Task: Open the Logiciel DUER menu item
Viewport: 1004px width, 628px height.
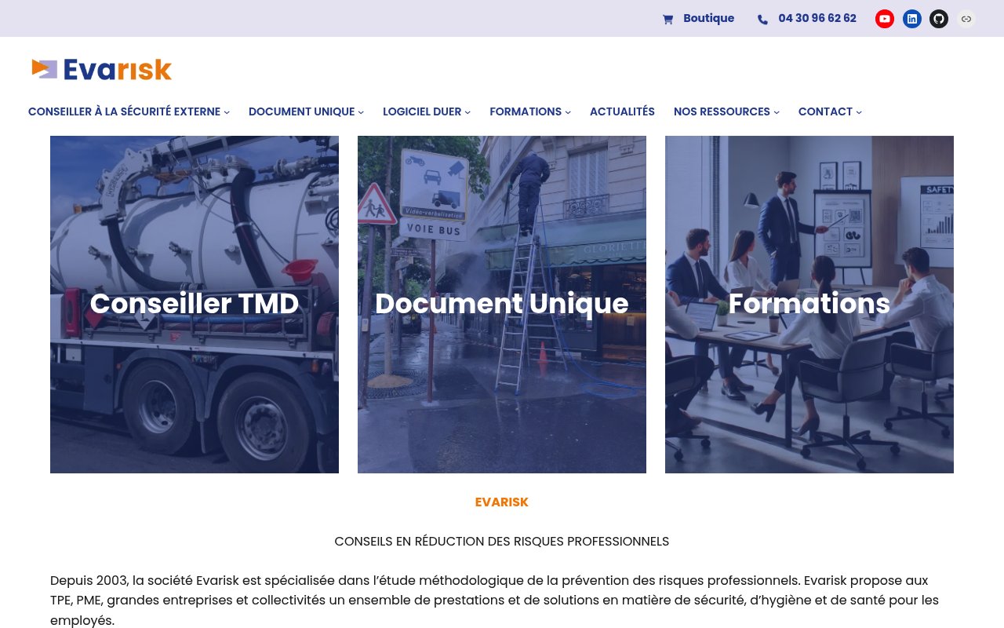Action: click(422, 111)
